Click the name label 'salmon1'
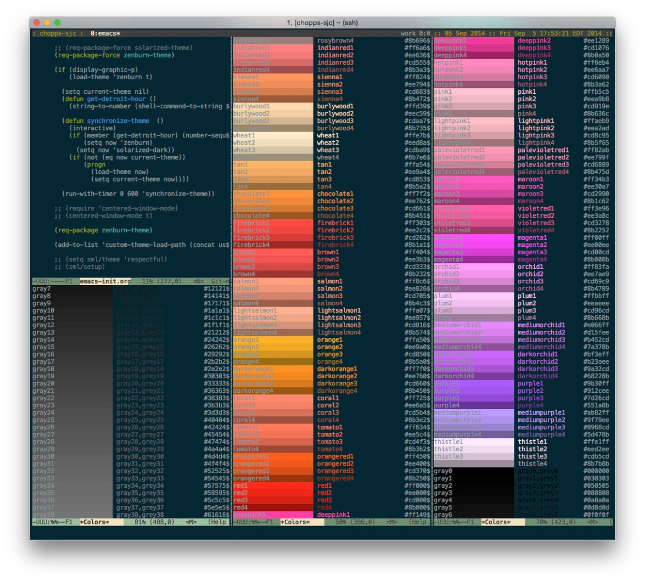645x582 pixels. 330,281
